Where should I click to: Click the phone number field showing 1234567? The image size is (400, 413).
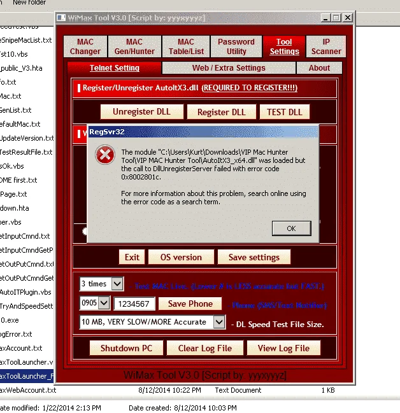coord(134,304)
